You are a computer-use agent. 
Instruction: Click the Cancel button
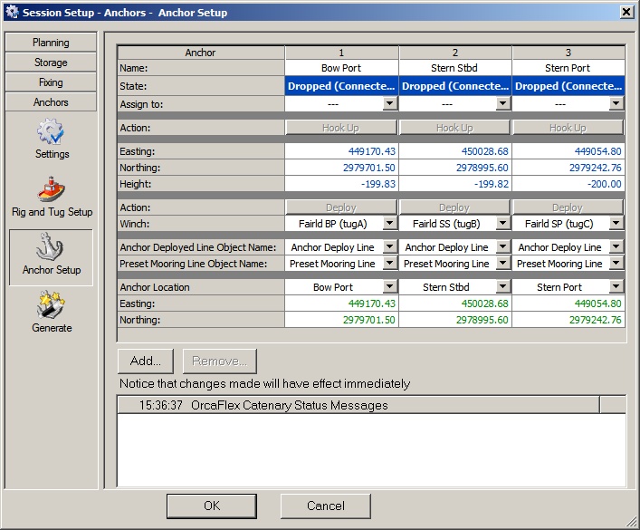click(x=326, y=506)
